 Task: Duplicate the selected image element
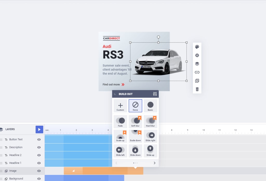click(197, 81)
